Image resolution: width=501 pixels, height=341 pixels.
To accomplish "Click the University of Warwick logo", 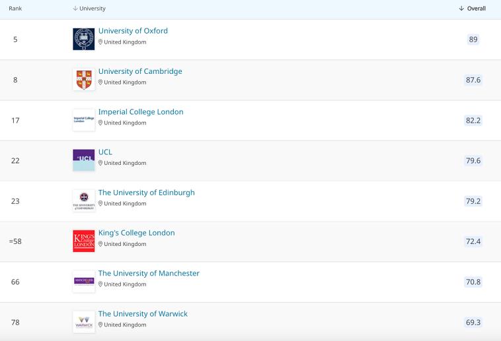I will click(84, 322).
